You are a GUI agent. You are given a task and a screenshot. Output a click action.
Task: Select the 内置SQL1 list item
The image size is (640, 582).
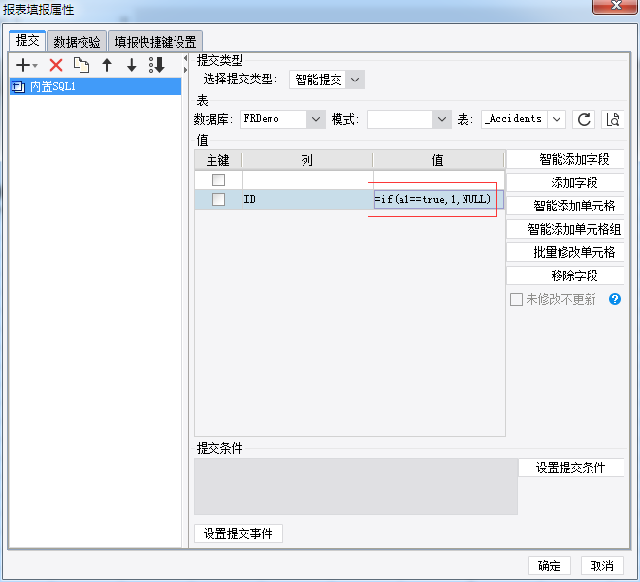95,86
